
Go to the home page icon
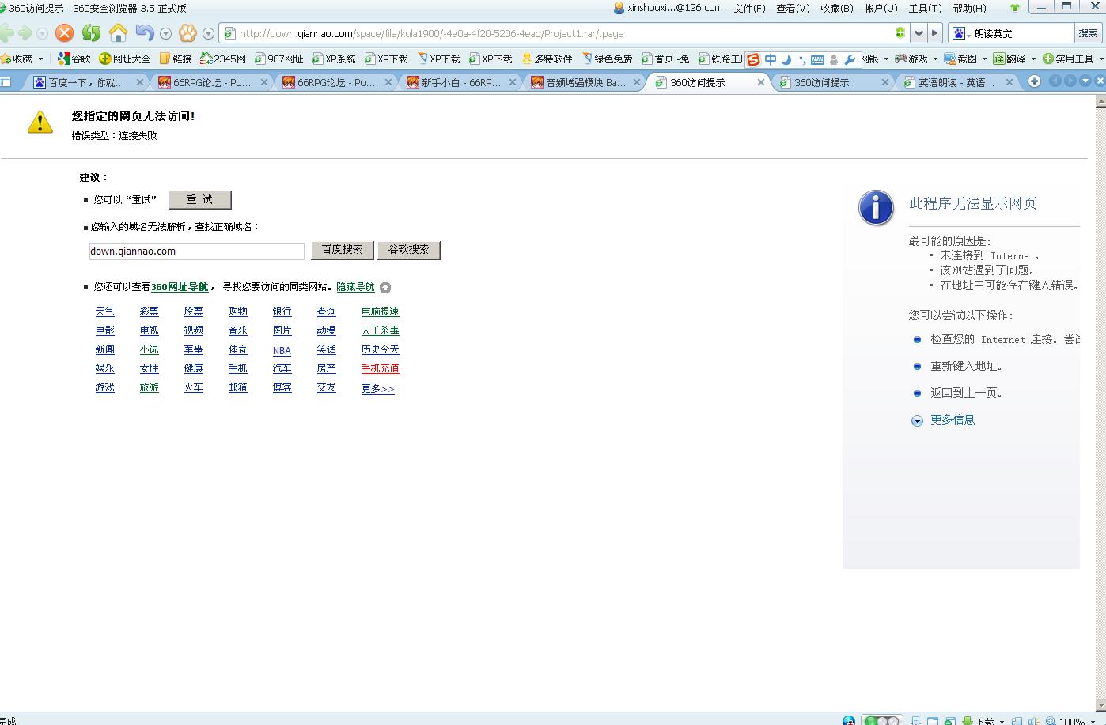[x=118, y=33]
